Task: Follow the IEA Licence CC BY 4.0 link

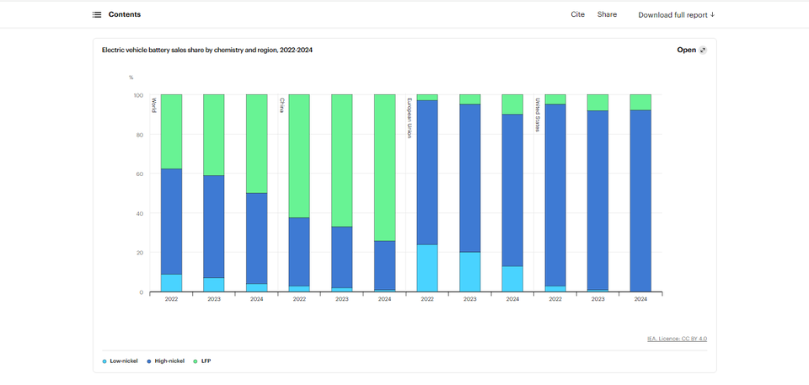Action: 677,339
